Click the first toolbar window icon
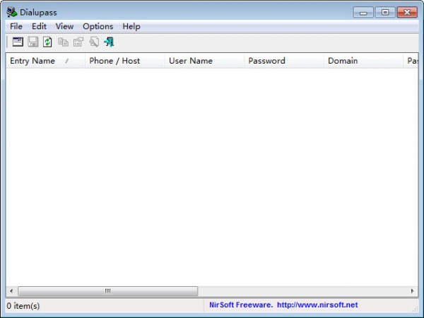Viewport: 424px width, 318px height. (x=18, y=42)
